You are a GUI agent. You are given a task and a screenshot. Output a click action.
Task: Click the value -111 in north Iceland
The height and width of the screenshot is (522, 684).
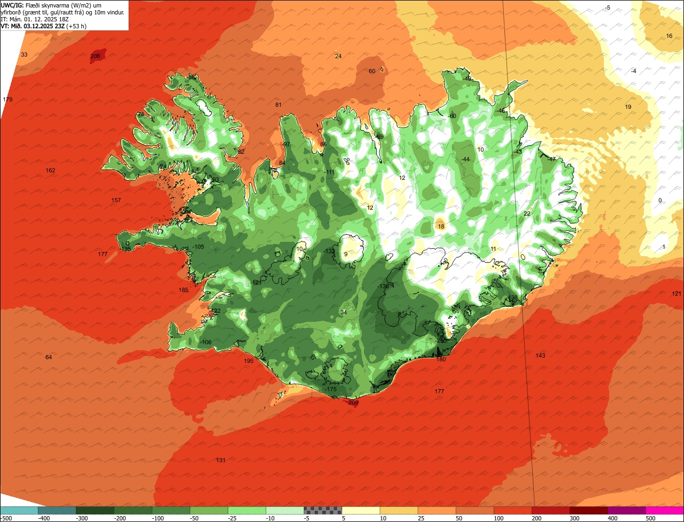click(x=329, y=172)
